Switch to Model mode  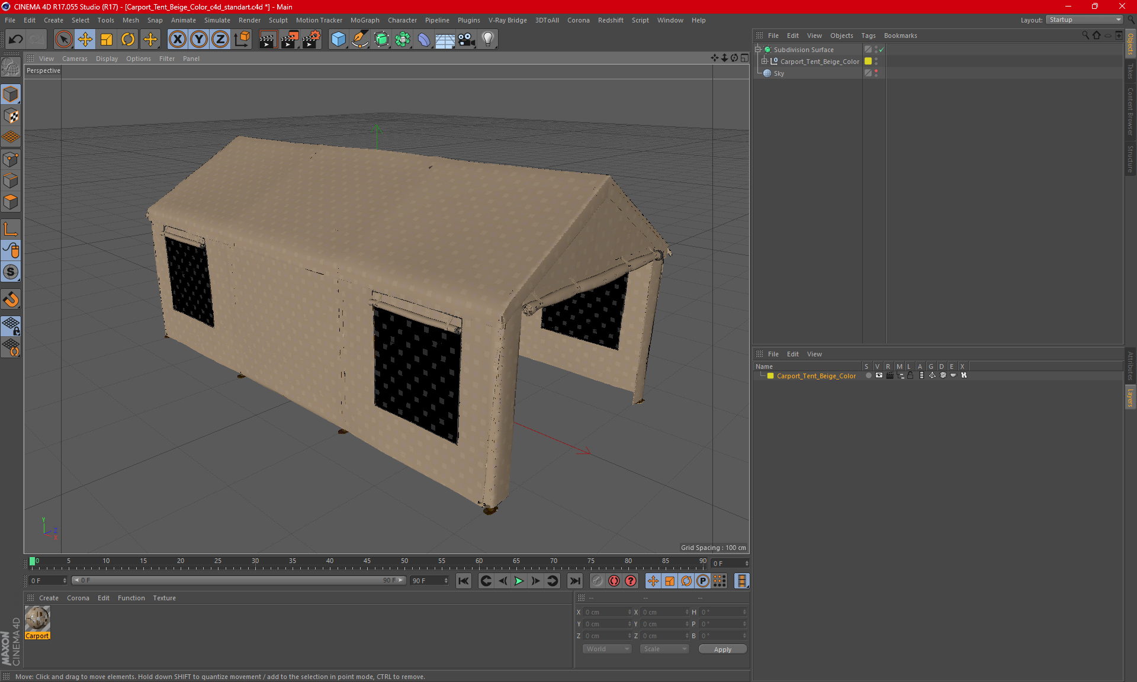click(x=11, y=94)
